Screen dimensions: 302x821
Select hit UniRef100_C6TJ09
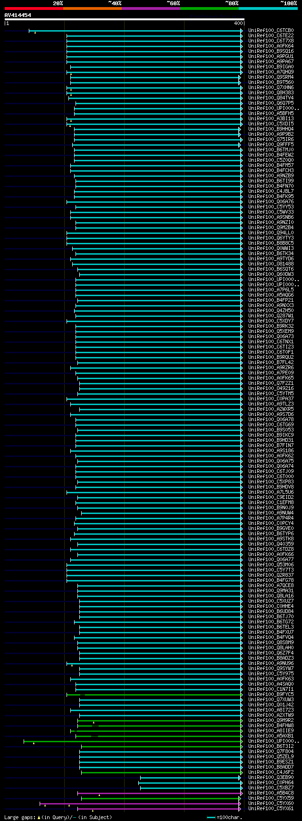click(x=271, y=472)
